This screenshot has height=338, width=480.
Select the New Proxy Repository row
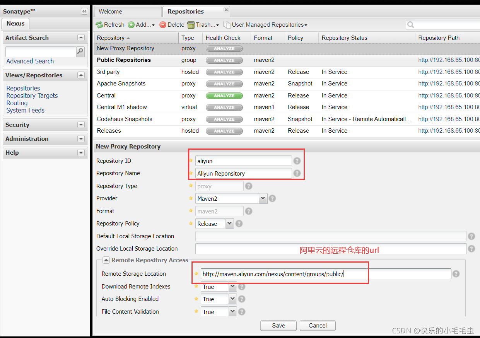point(287,48)
